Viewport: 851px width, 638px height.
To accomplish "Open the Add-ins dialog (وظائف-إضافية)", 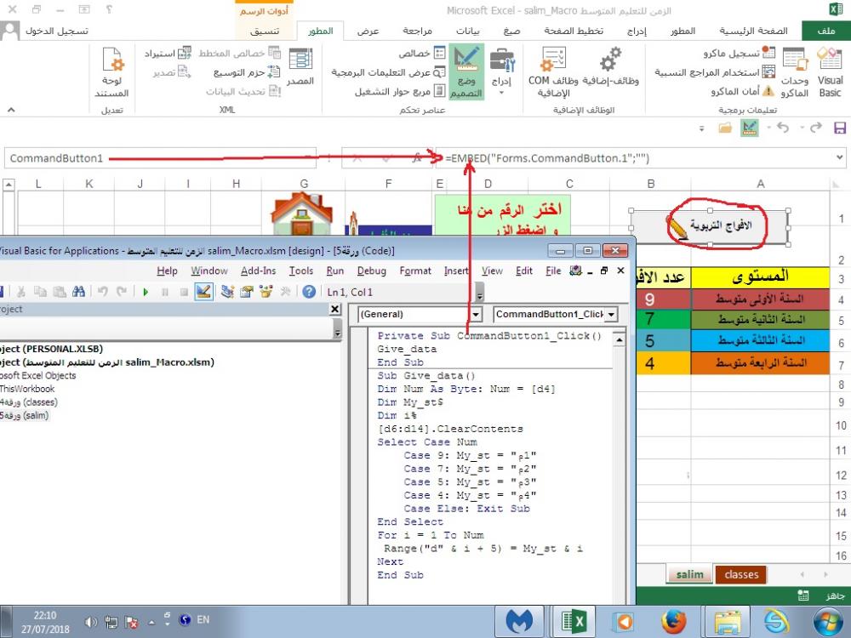I will coord(610,67).
